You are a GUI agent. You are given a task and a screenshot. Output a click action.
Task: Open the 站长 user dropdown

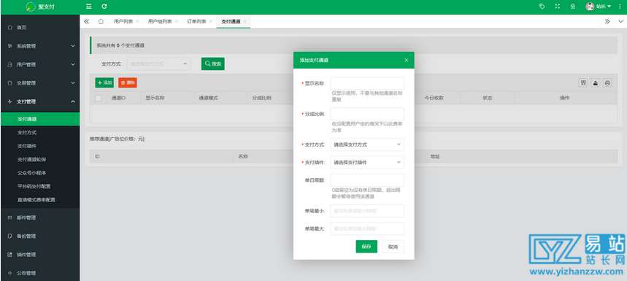(x=599, y=7)
